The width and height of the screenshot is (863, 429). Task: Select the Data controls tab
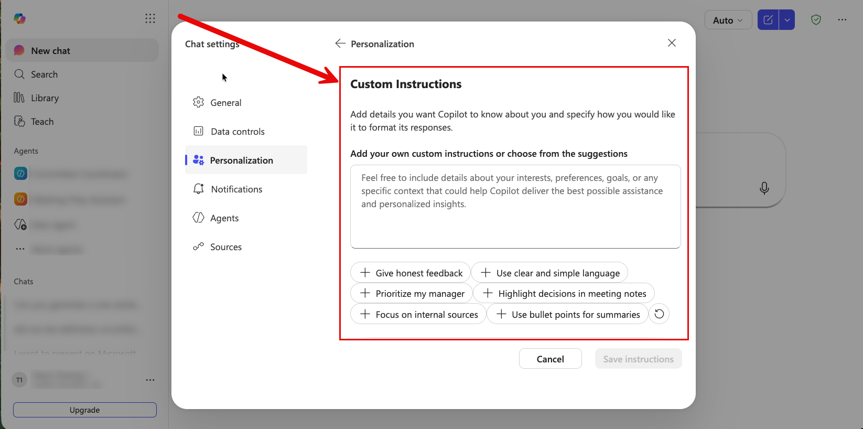(246, 132)
